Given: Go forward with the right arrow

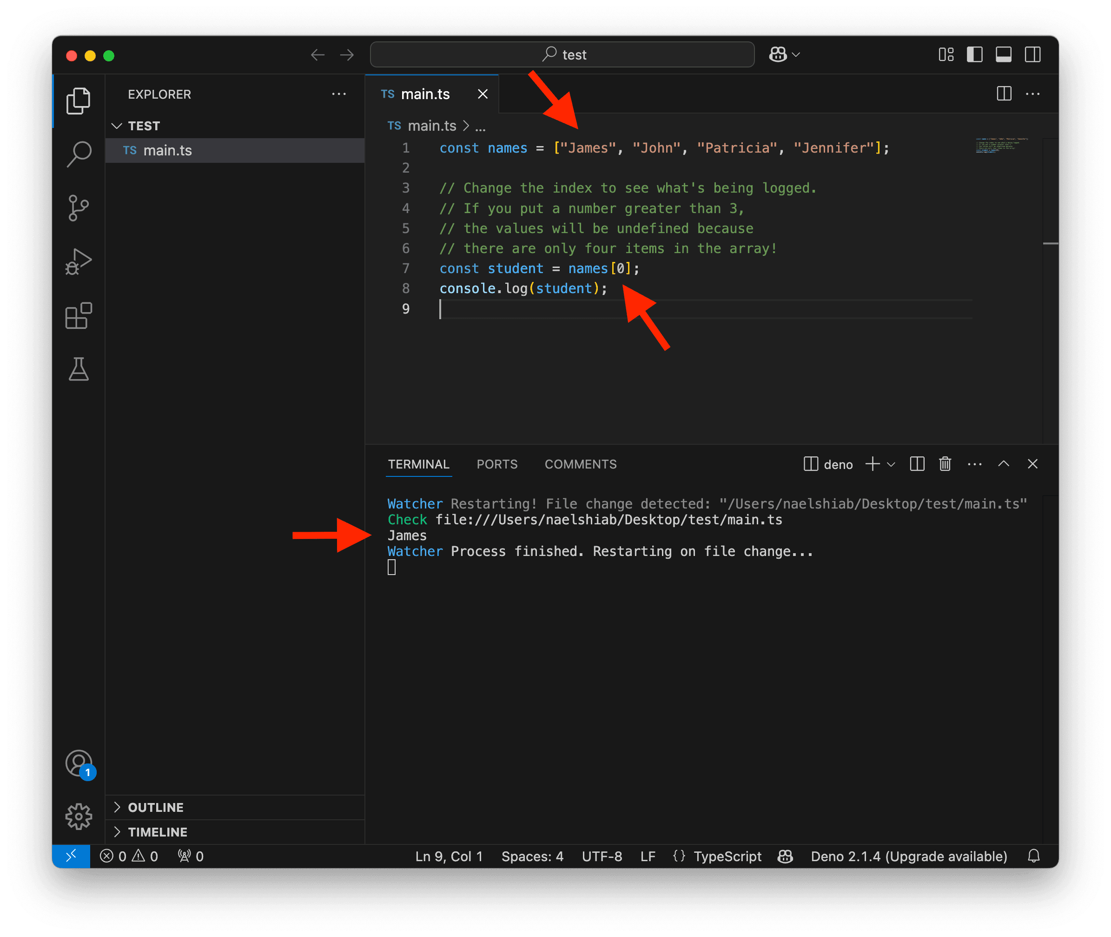Looking at the screenshot, I should point(347,55).
